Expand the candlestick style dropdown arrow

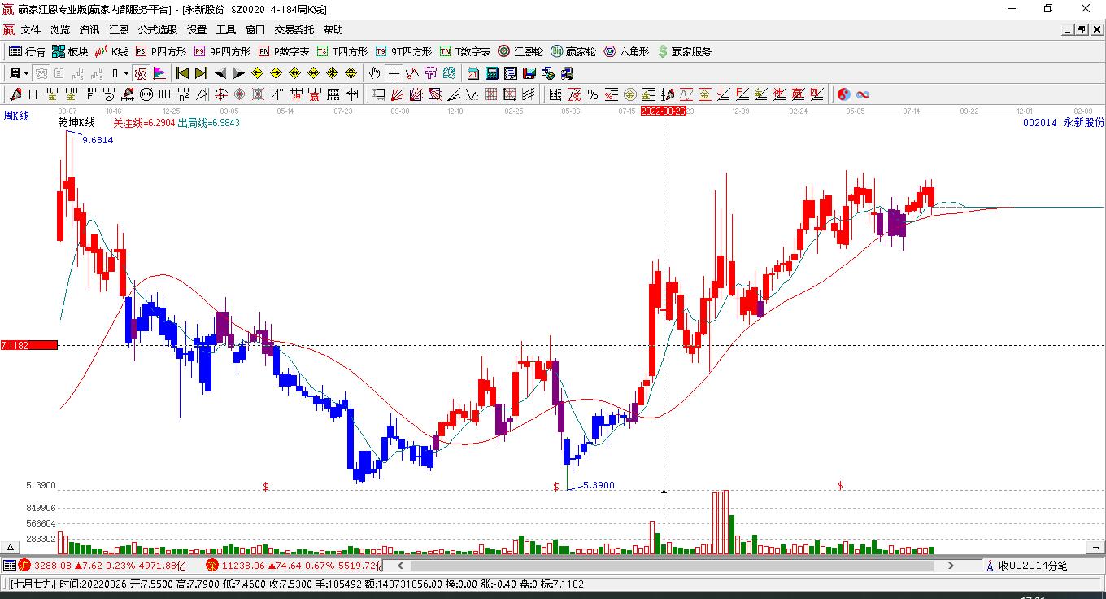(126, 73)
